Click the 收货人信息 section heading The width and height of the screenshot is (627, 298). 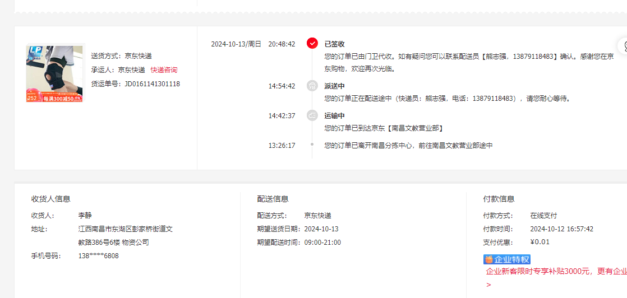(51, 199)
